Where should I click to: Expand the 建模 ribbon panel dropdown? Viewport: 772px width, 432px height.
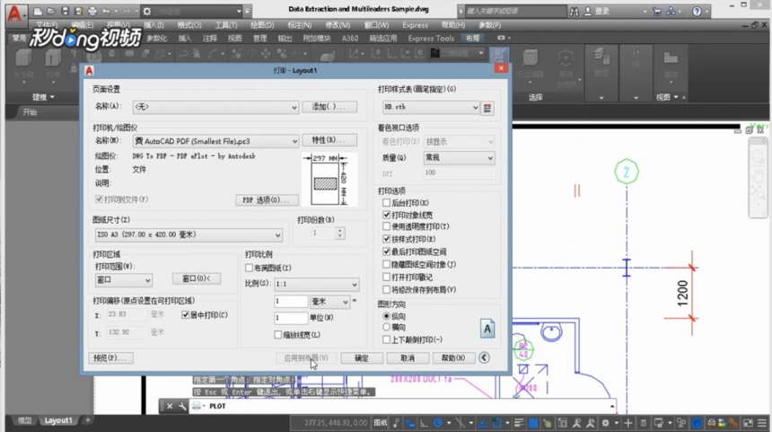click(x=43, y=97)
